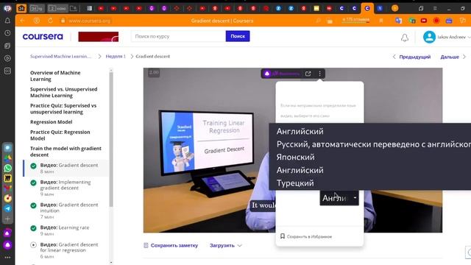This screenshot has height=265, width=471.
Task: Open Supervised Machine Learning breadcrumb link
Action: coord(60,57)
